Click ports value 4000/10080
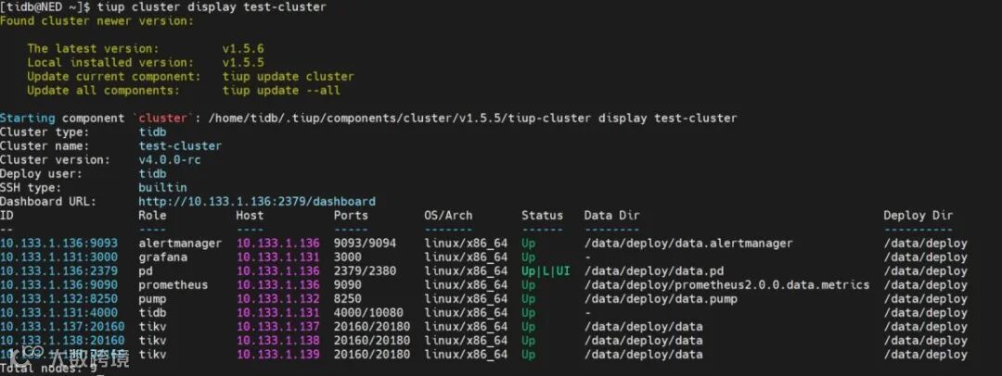Screen dimensions: 1002x376 [368, 313]
